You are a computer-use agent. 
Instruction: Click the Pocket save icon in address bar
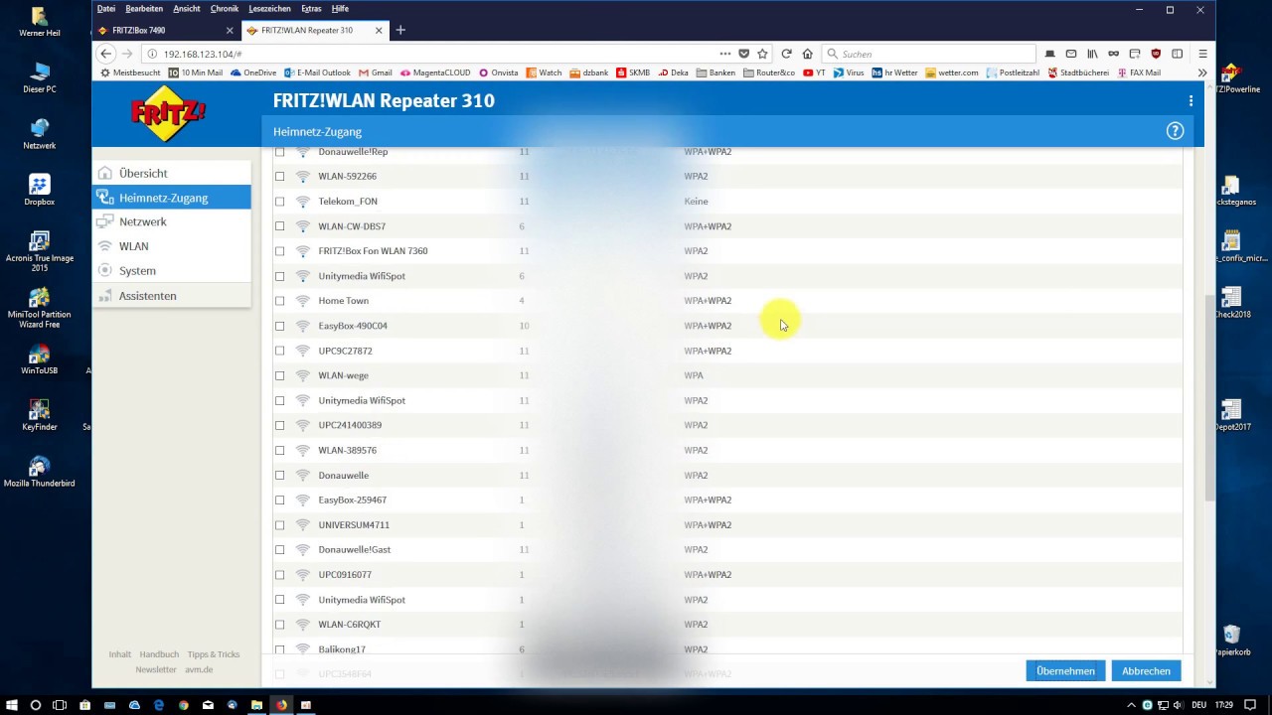pos(743,54)
